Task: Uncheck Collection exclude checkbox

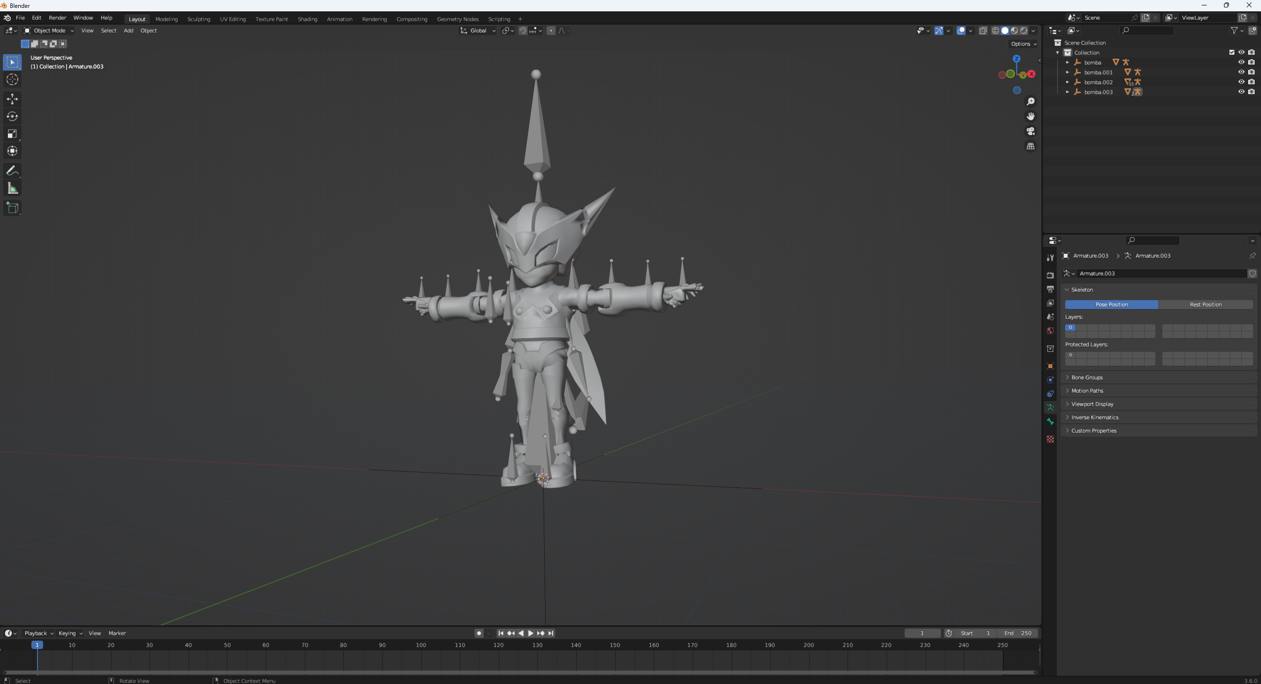Action: [1231, 52]
